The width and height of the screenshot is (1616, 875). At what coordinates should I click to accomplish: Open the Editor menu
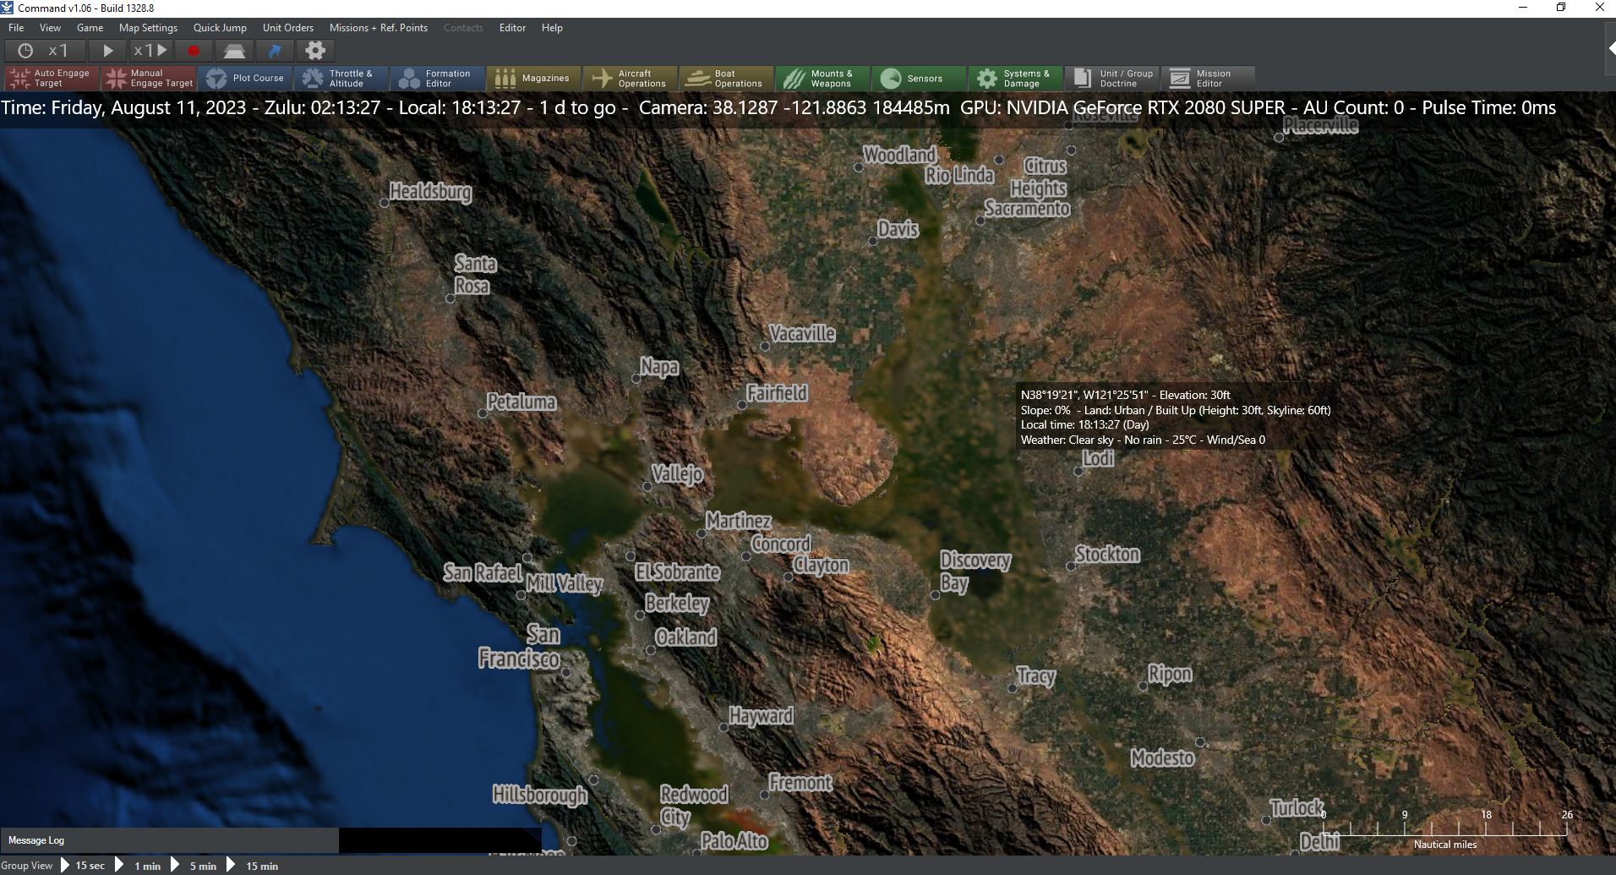(x=513, y=28)
